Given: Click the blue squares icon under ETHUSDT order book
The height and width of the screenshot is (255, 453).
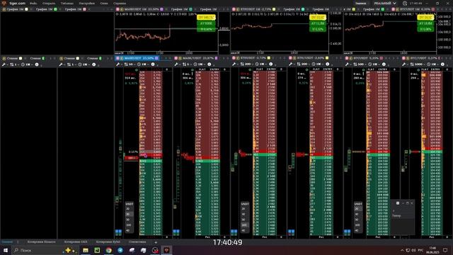Looking at the screenshot, I should click(x=234, y=232).
